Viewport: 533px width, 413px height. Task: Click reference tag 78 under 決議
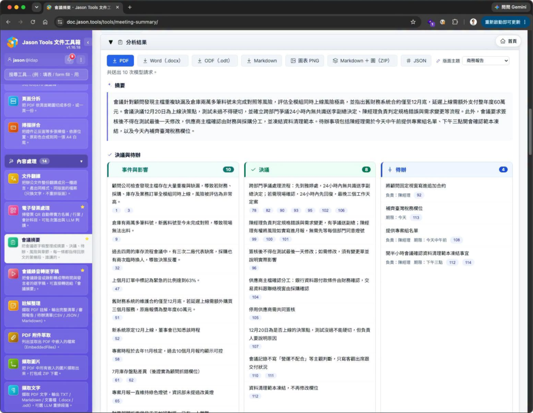point(254,210)
